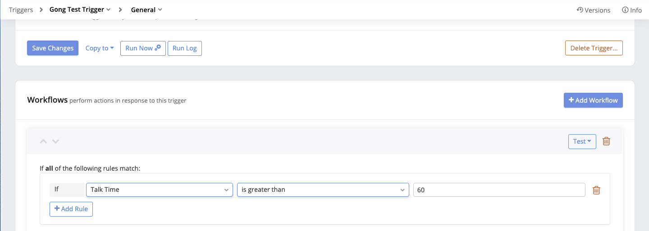
Task: Delete the workflow using its trash icon
Action: (607, 141)
